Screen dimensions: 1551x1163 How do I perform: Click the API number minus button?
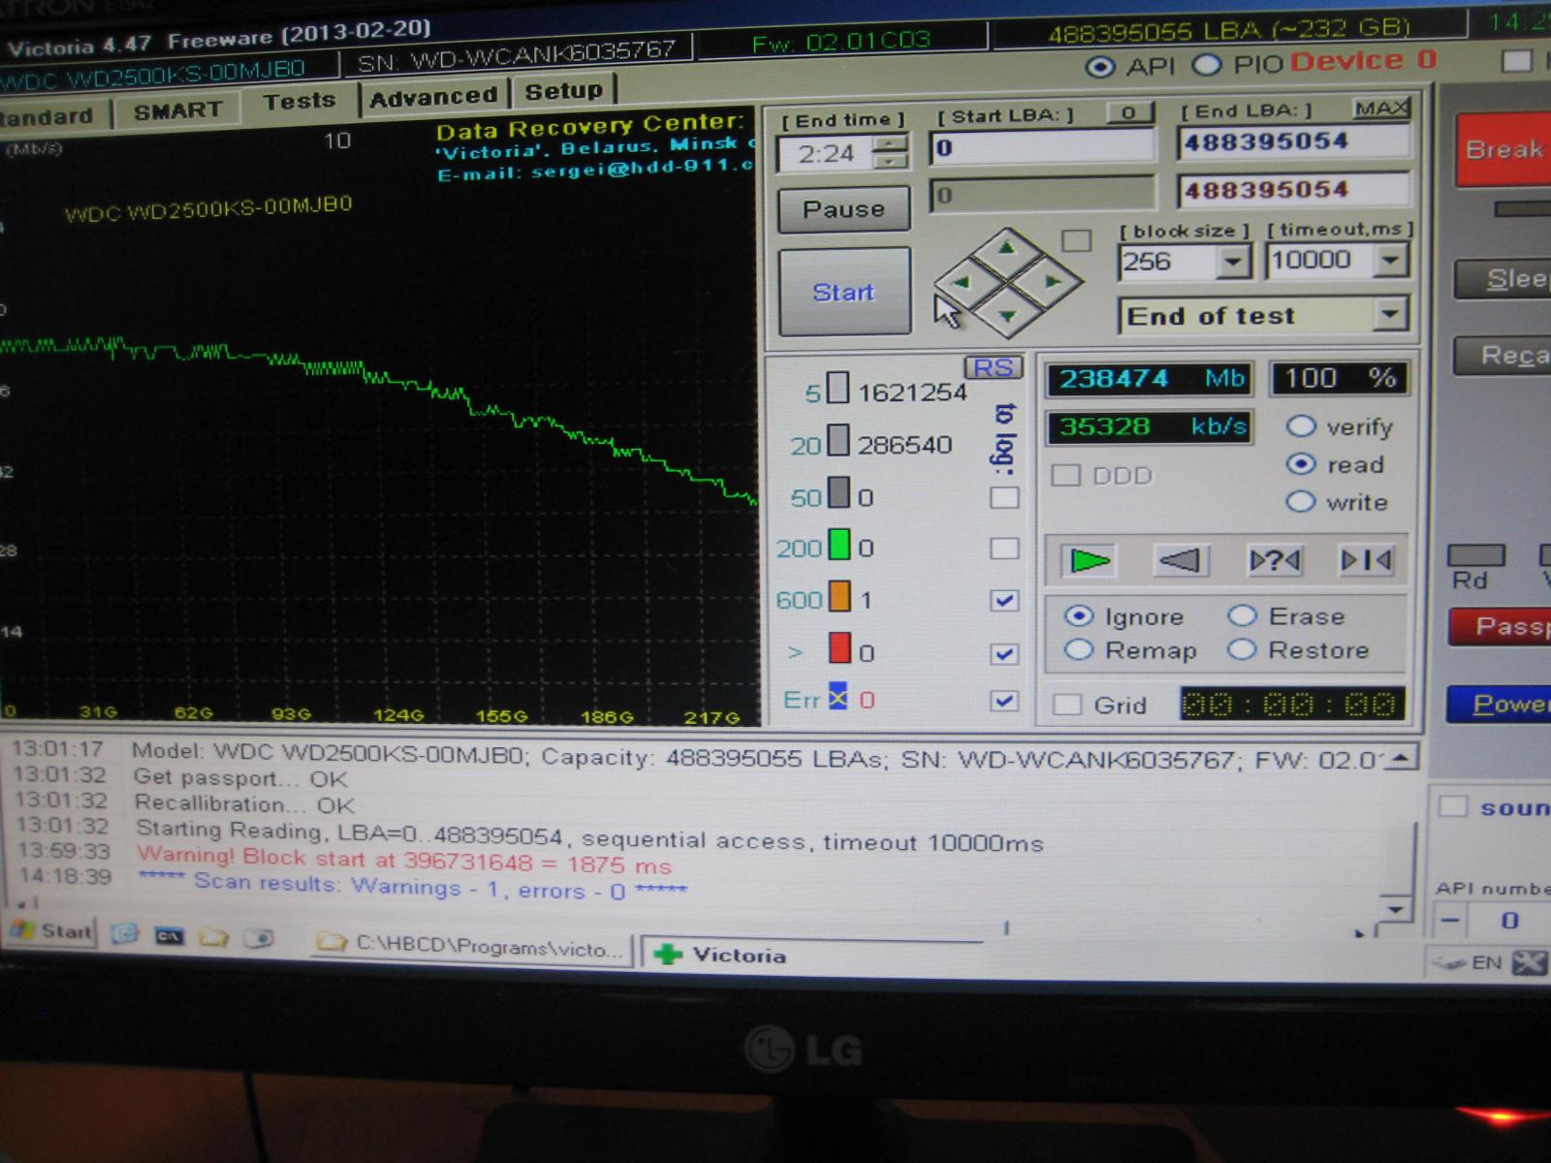tap(1450, 919)
